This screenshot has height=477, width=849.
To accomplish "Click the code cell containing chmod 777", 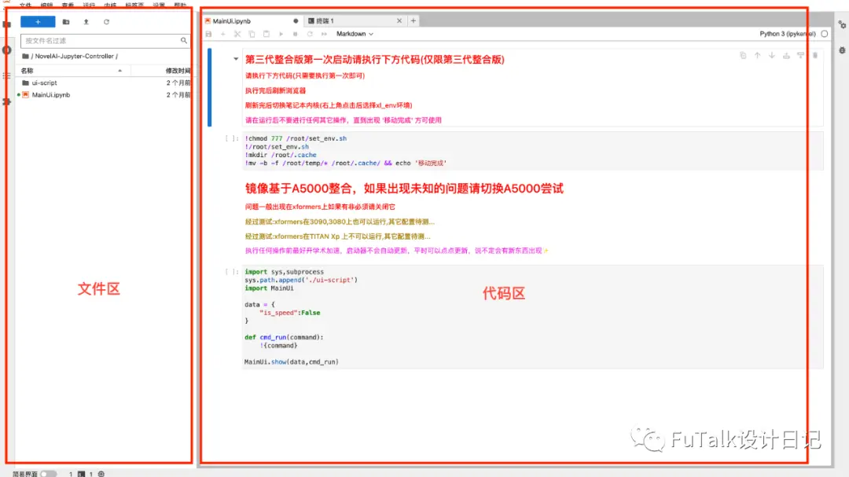I will [533, 151].
